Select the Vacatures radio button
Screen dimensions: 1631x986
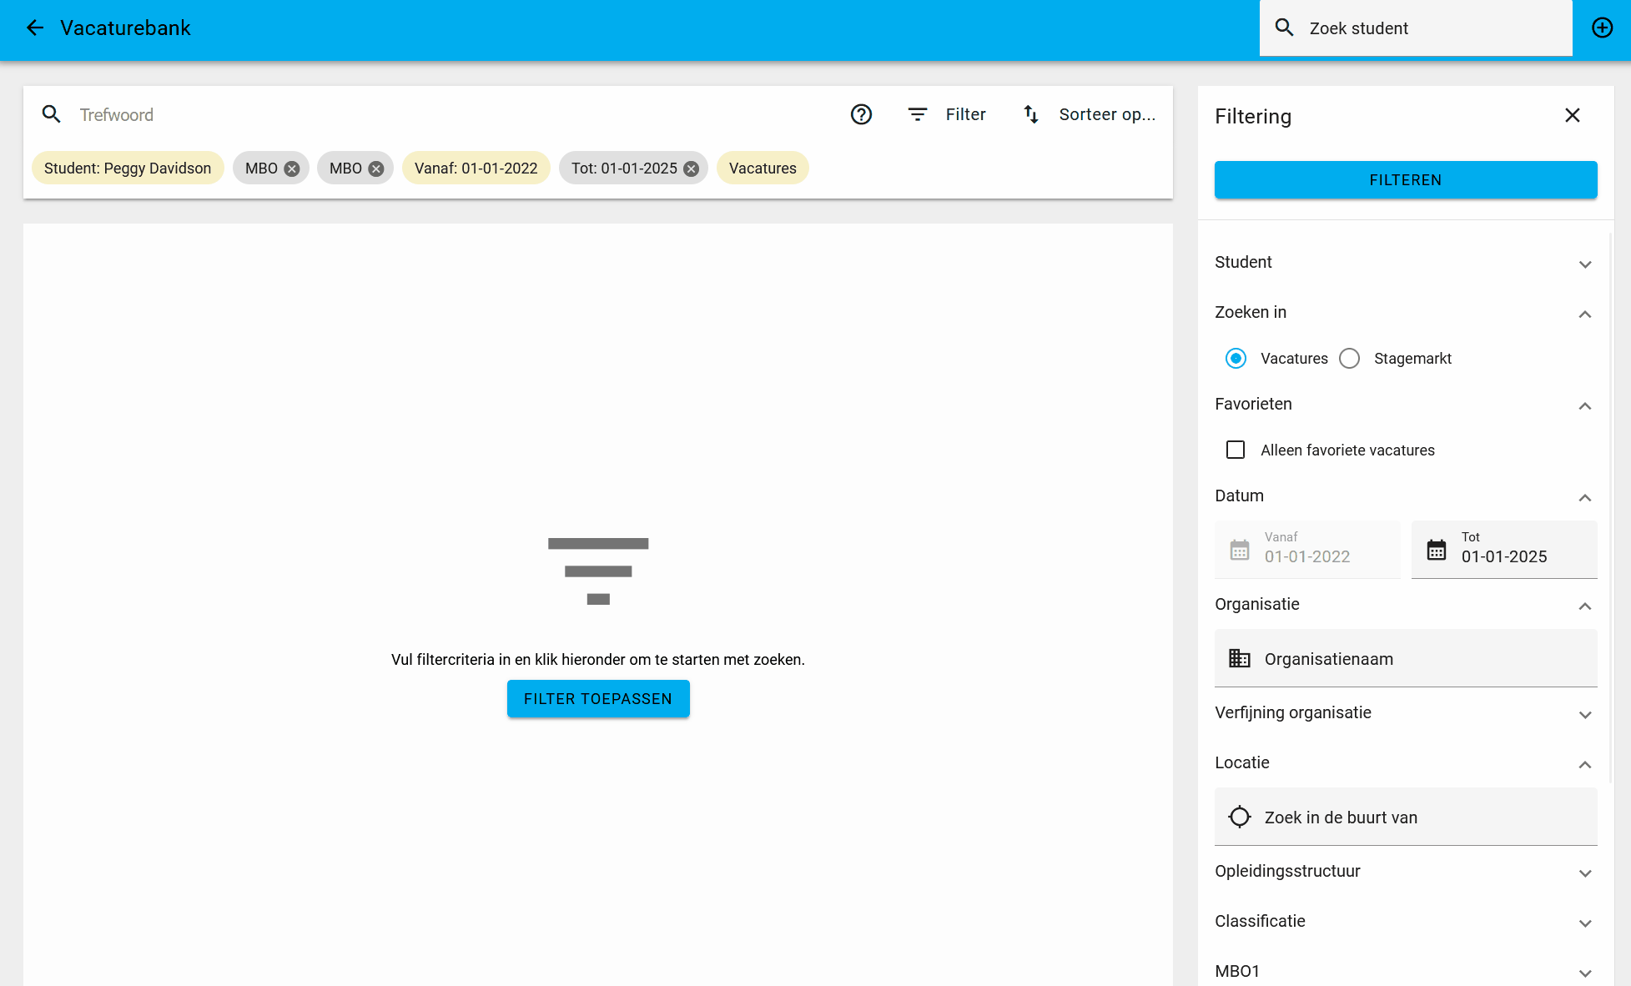tap(1236, 359)
